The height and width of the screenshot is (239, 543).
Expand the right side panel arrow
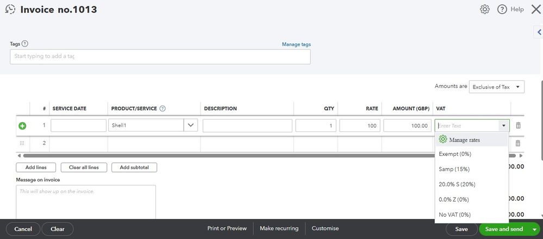(x=539, y=32)
